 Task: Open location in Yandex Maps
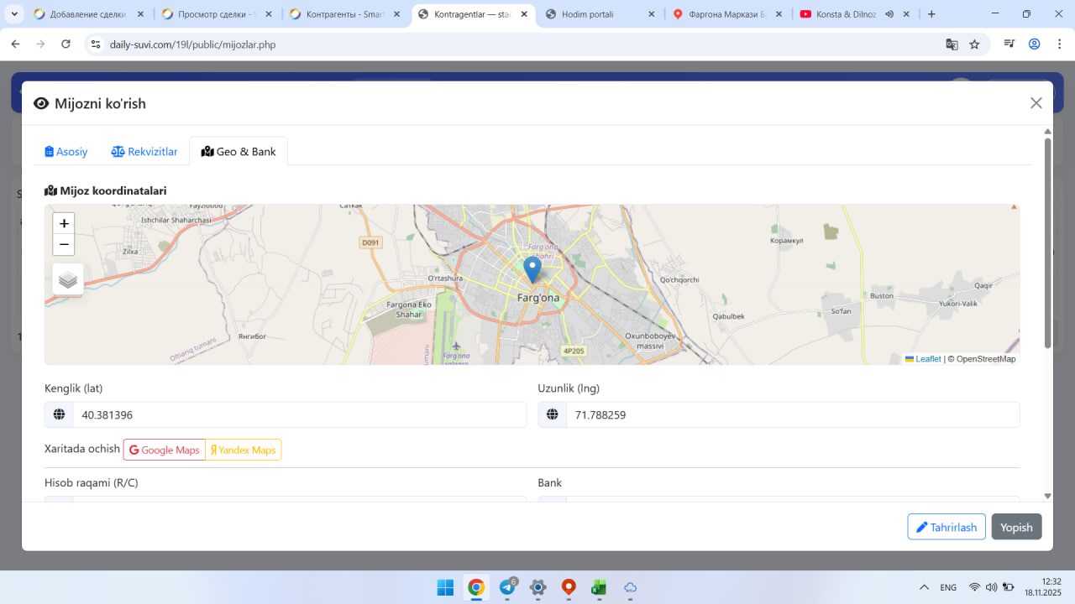[x=244, y=450]
